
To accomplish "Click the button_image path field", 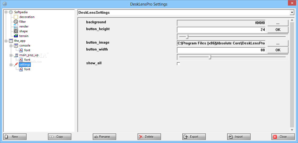I will pos(221,43).
